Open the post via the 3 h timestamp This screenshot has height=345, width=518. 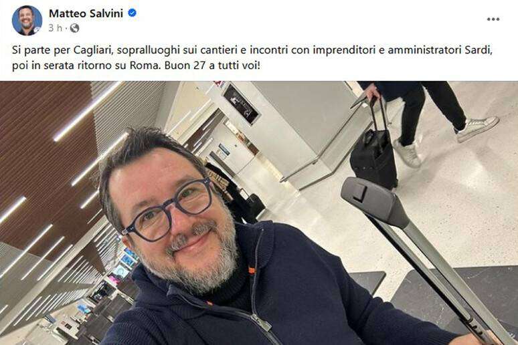(x=55, y=28)
